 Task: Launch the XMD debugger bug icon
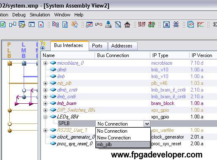[176, 24]
